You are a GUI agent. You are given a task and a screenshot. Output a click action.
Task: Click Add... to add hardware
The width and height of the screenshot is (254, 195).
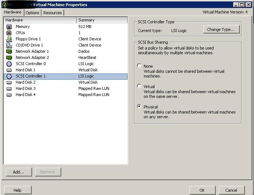click(19, 172)
